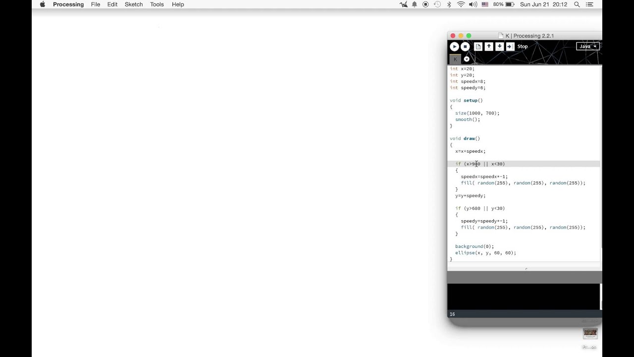Export the application with the right-arrow icon
The height and width of the screenshot is (357, 634).
[510, 46]
